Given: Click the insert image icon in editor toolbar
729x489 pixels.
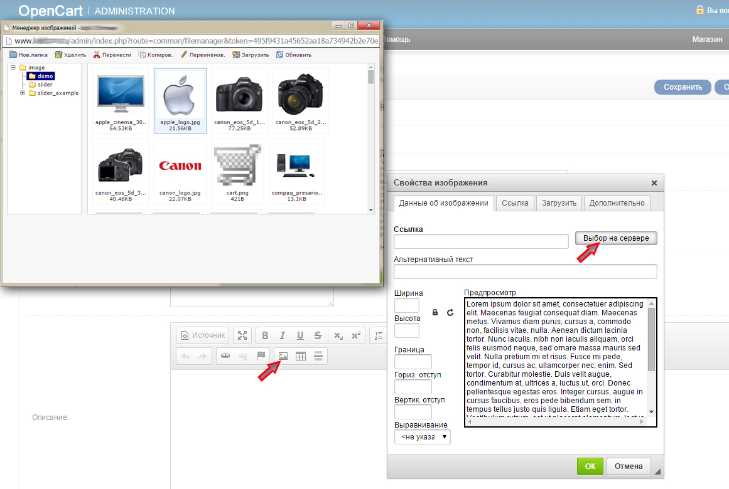Looking at the screenshot, I should tap(283, 356).
